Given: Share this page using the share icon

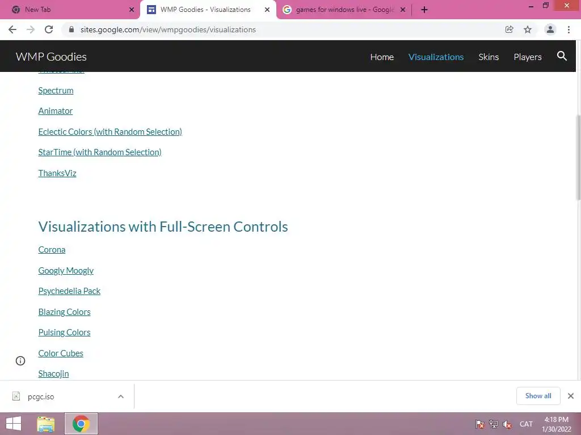Looking at the screenshot, I should coord(509,29).
